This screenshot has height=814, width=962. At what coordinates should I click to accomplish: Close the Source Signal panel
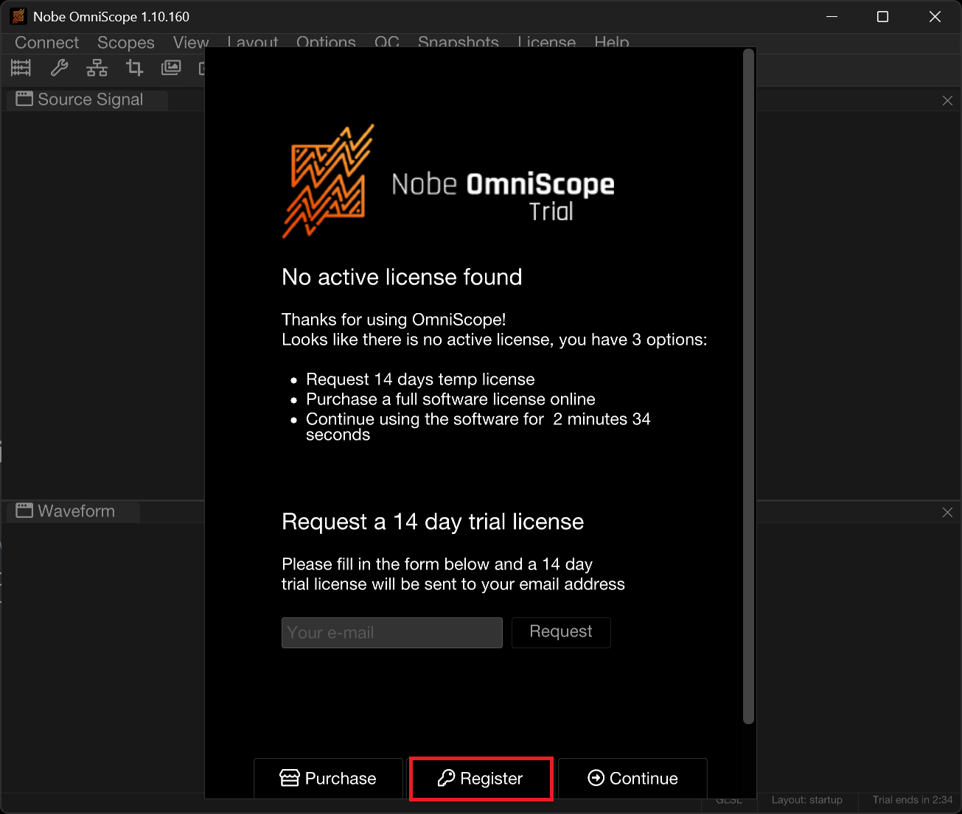(947, 100)
